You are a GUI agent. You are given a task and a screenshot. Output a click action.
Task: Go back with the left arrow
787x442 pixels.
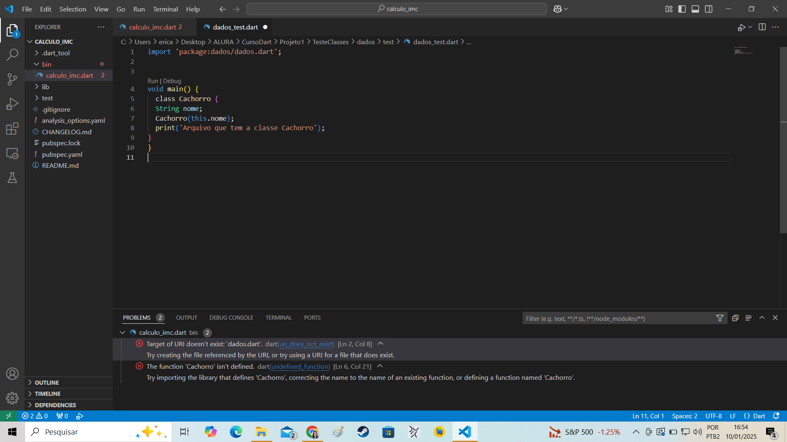click(223, 9)
